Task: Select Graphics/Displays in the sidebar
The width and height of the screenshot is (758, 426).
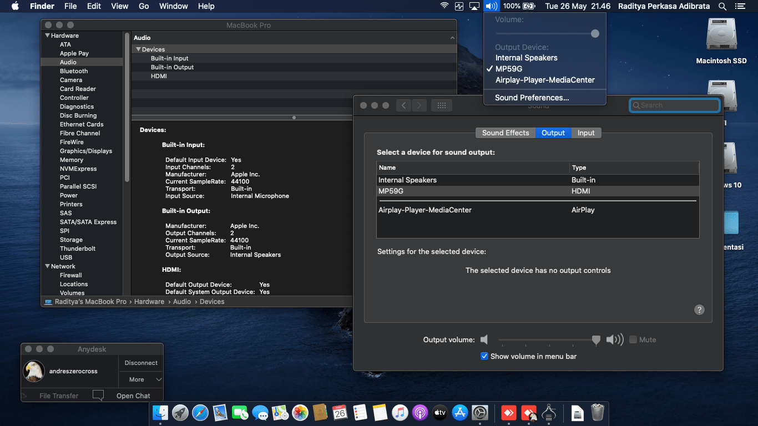Action: tap(86, 151)
